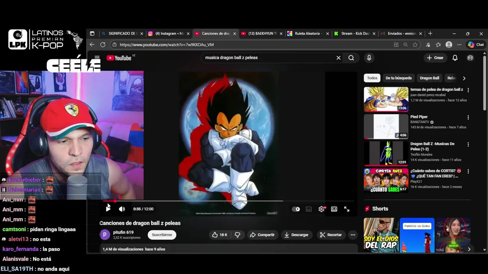Open a new browser tab with plus

430,33
